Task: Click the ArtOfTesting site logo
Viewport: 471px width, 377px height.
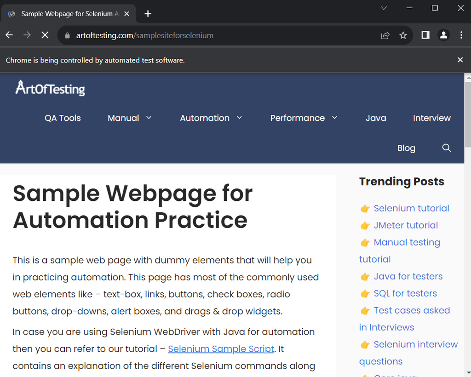Action: click(x=50, y=87)
